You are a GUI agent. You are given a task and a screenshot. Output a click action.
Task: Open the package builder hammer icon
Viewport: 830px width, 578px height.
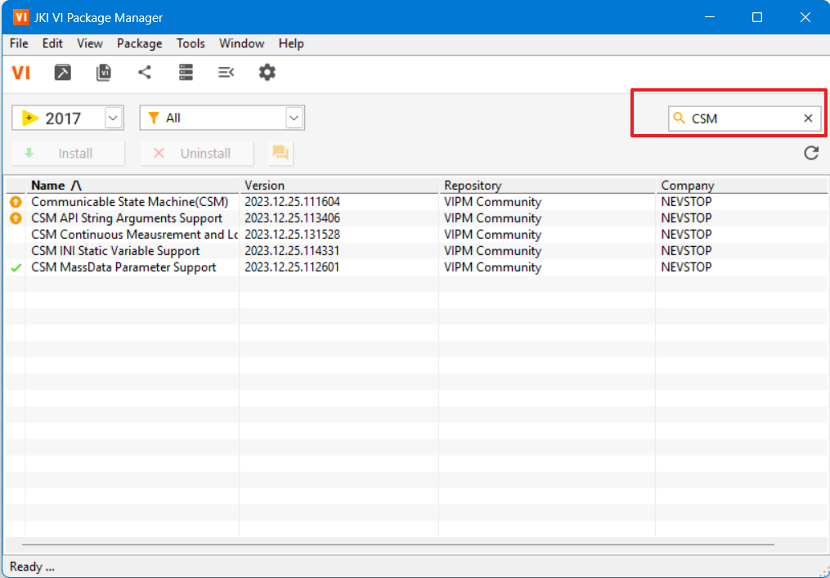click(x=63, y=73)
